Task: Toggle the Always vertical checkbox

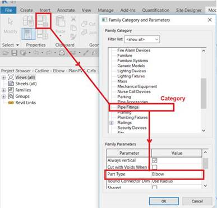Action: coord(155,160)
